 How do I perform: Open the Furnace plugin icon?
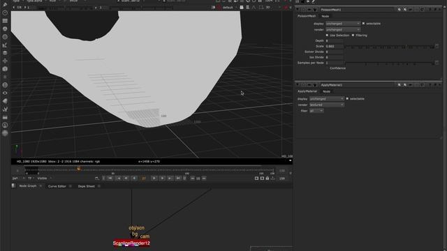[x=5, y=125]
